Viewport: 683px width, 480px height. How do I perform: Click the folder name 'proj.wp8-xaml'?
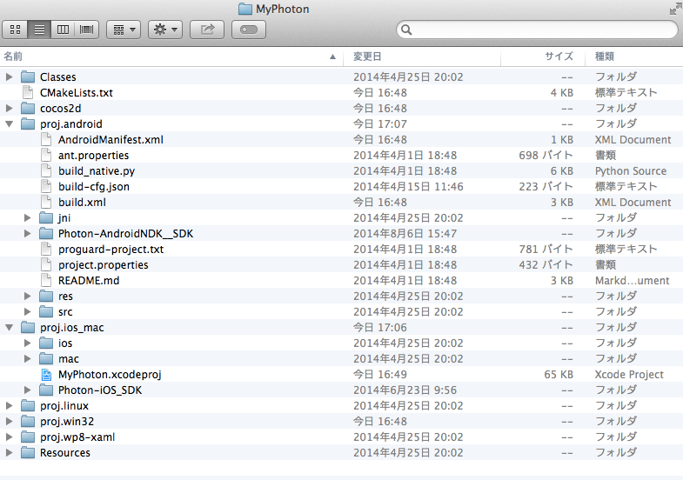pos(77,437)
